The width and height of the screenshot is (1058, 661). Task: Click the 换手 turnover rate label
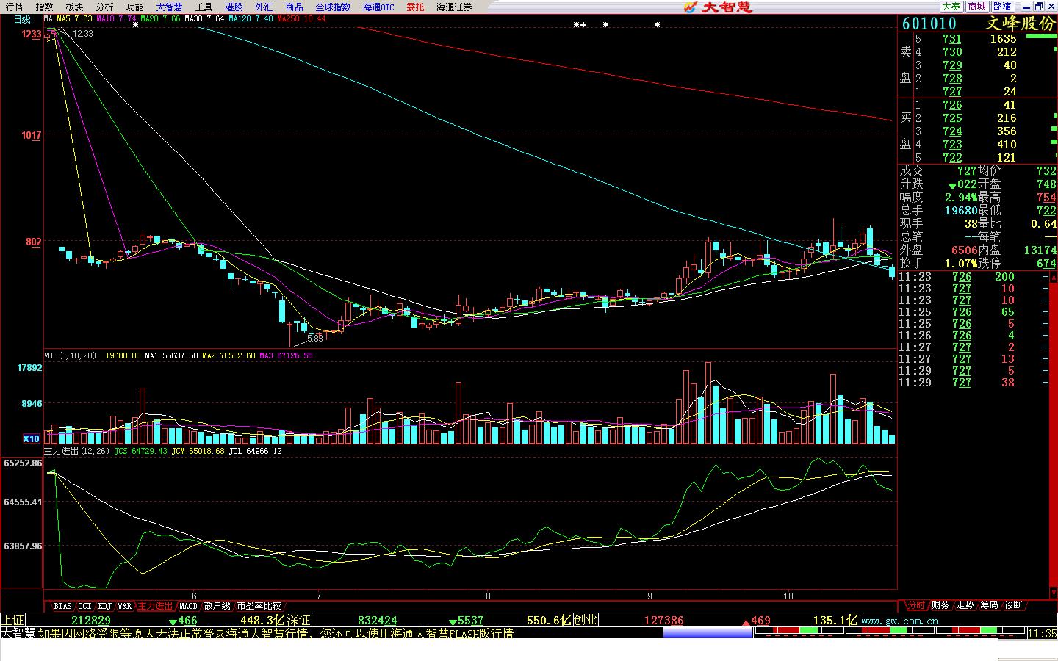pyautogui.click(x=912, y=264)
